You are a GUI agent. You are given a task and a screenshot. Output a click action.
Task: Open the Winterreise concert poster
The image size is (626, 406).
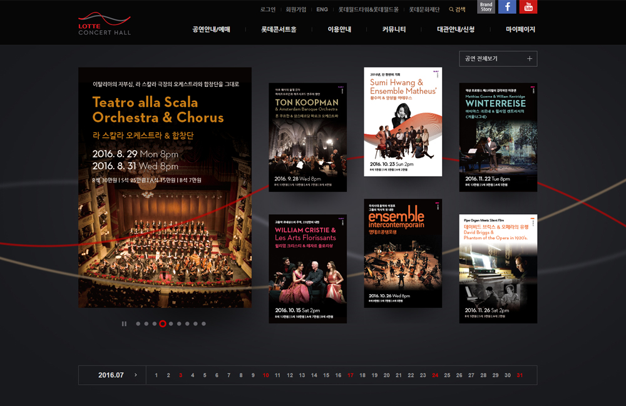[498, 137]
